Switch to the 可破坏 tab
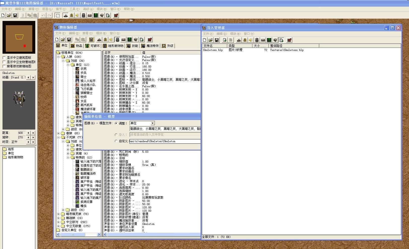The height and width of the screenshot is (249, 409). pyautogui.click(x=92, y=46)
